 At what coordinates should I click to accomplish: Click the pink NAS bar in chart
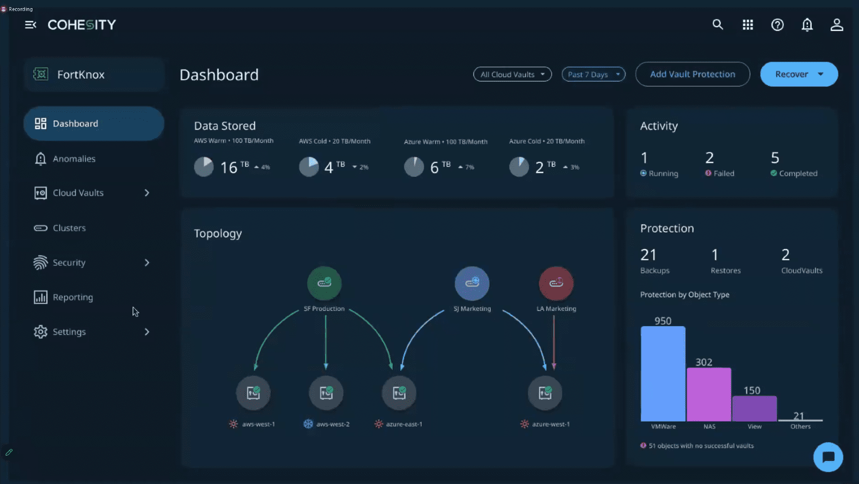pos(709,394)
